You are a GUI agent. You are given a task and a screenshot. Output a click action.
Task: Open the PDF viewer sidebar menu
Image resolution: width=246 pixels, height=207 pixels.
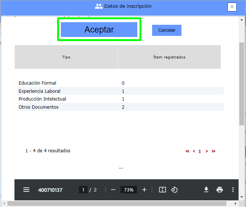coord(26,190)
